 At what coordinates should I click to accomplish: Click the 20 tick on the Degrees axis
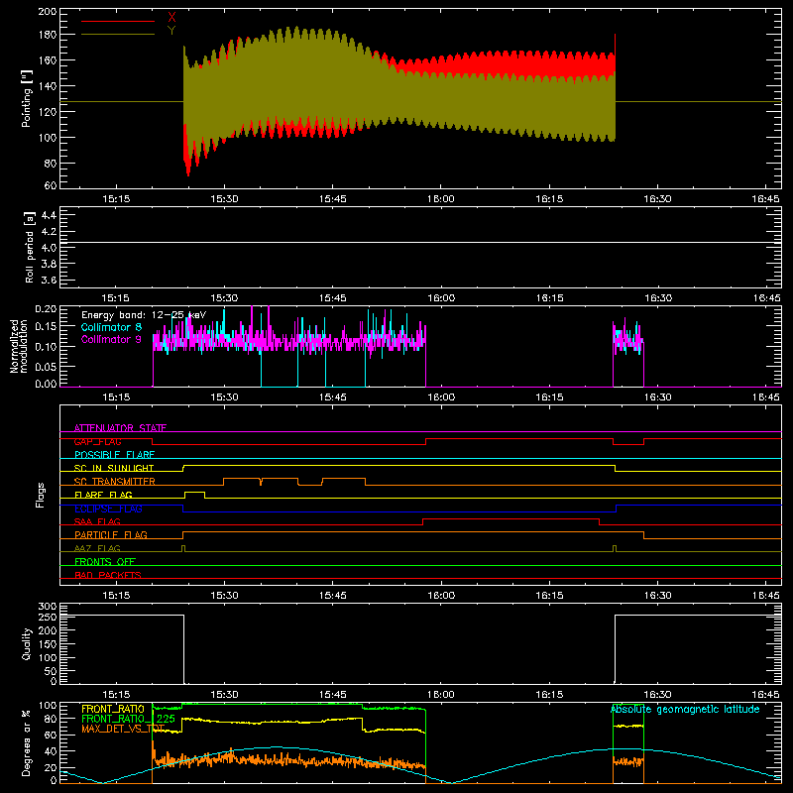coord(51,767)
